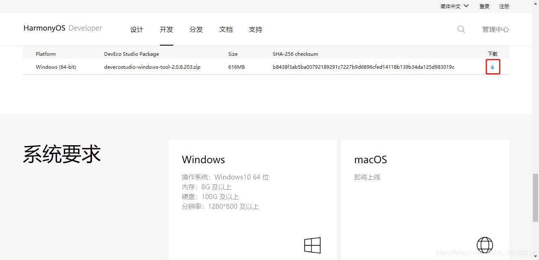Screen dimensions: 539x260
Task: Select devecostudio-windows-tool-2.0.8.203.zip file name
Action: [x=152, y=67]
